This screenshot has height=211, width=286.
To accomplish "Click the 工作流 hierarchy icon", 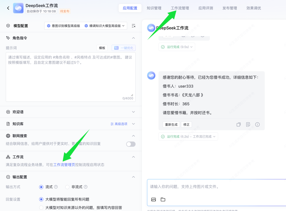I will (8, 157).
